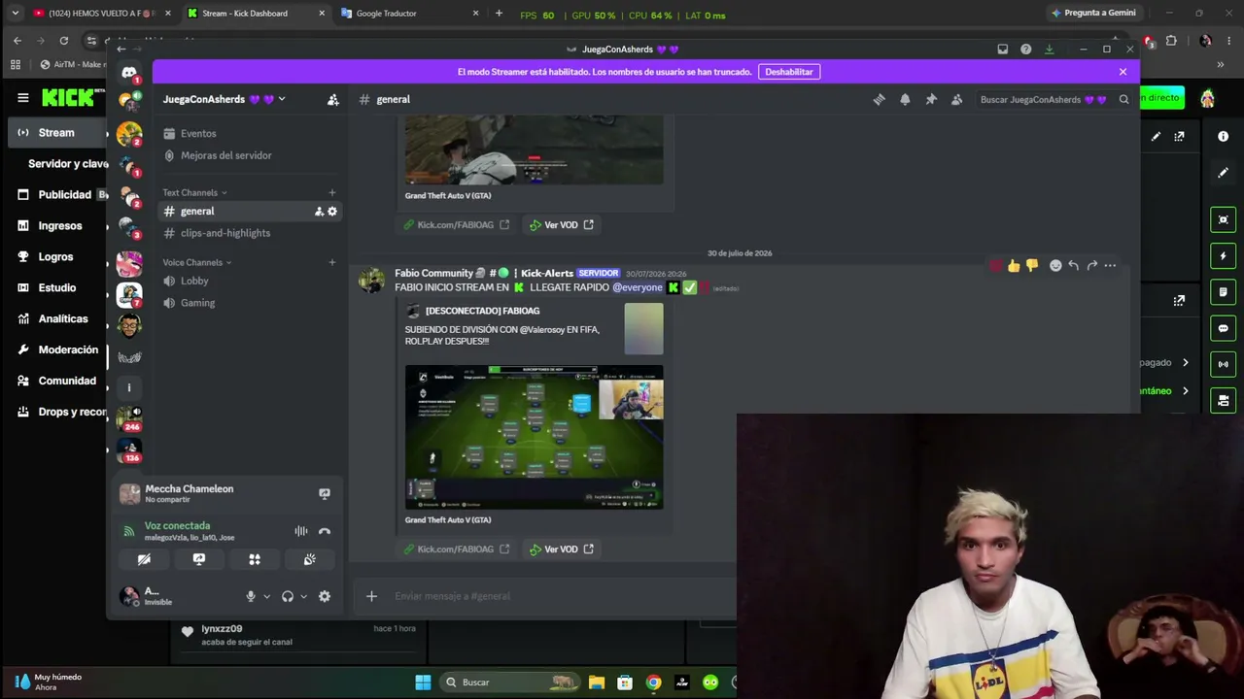Open Discord user settings gear
1244x699 pixels.
(325, 597)
